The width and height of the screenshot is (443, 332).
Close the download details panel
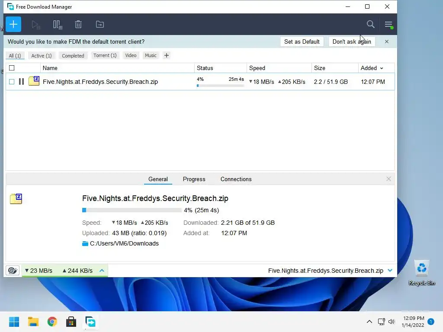point(388,179)
